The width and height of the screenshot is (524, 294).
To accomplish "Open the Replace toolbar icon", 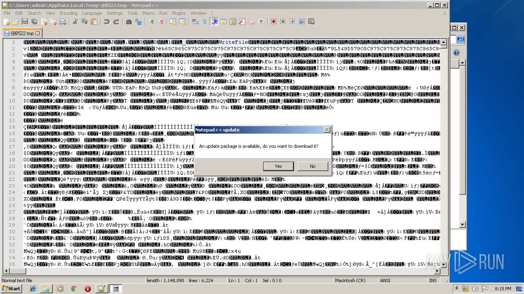I will (138, 22).
